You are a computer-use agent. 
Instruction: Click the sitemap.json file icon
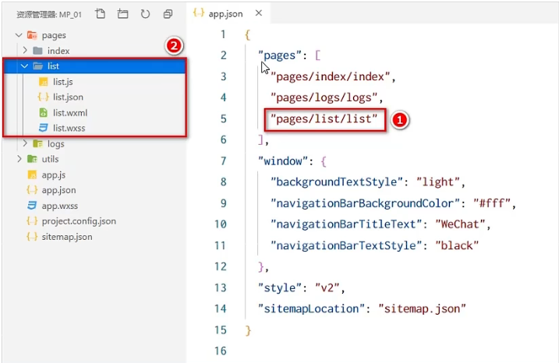tap(32, 237)
